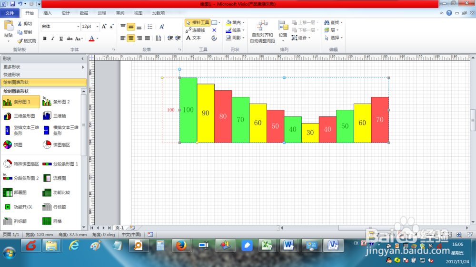Click Auto Align and Space button
476x267 pixels.
tap(262, 31)
